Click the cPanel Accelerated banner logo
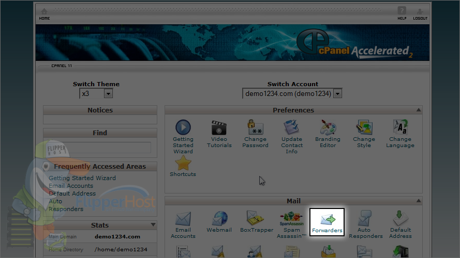This screenshot has width=460, height=258. pyautogui.click(x=354, y=44)
